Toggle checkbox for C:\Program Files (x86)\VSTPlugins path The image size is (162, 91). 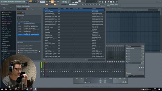(18, 27)
